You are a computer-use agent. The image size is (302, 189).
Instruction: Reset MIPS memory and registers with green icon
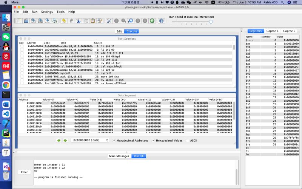(x=152, y=21)
